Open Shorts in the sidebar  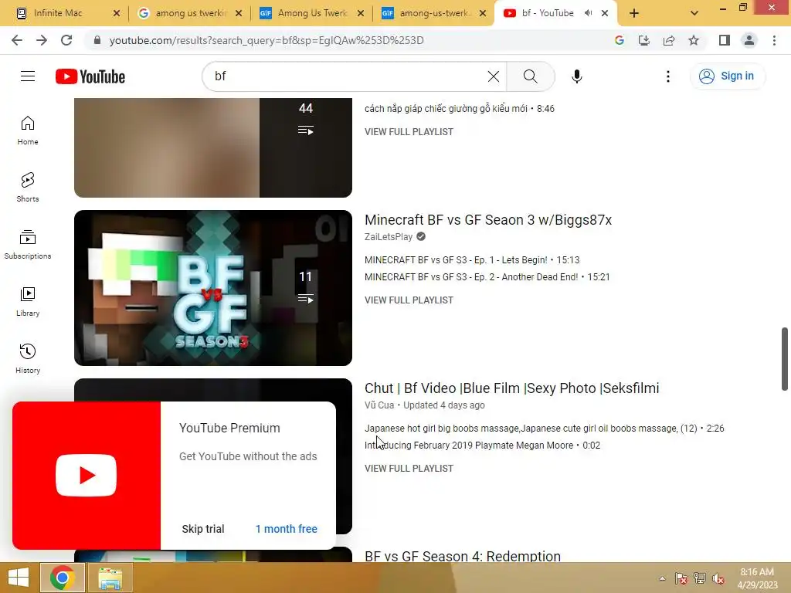pos(28,188)
